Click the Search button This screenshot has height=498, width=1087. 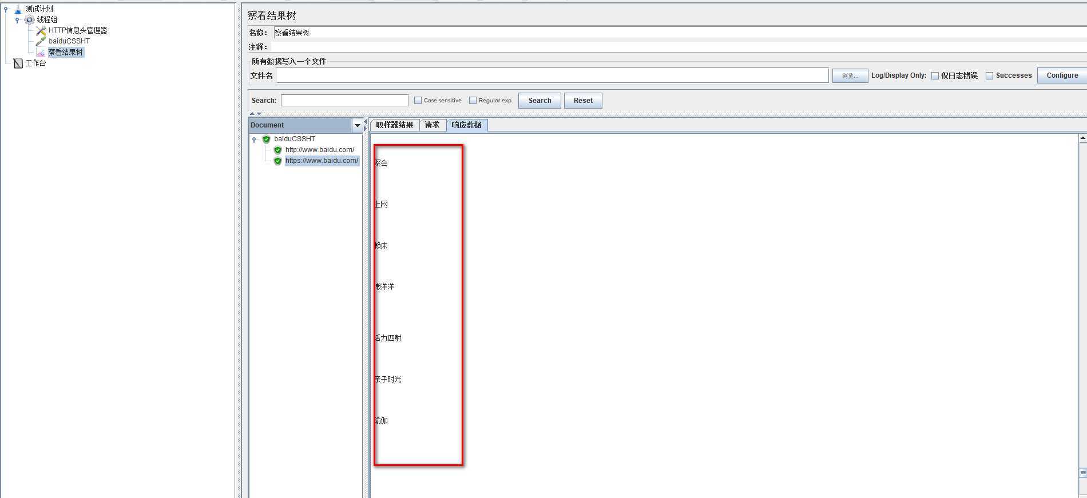coord(540,101)
